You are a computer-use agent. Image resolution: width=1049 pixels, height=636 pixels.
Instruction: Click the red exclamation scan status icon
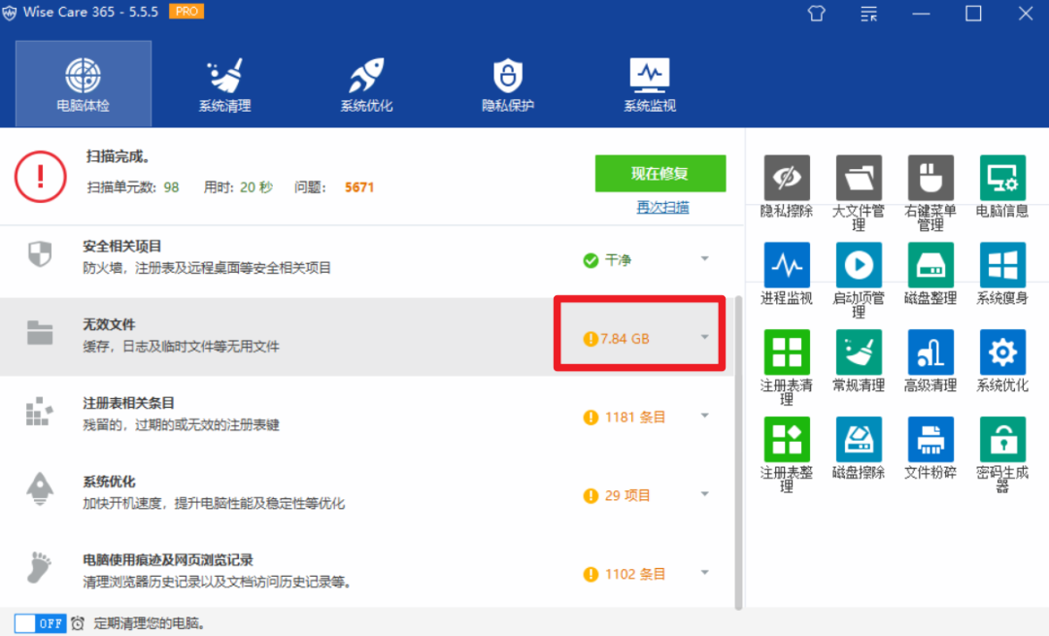coord(40,177)
